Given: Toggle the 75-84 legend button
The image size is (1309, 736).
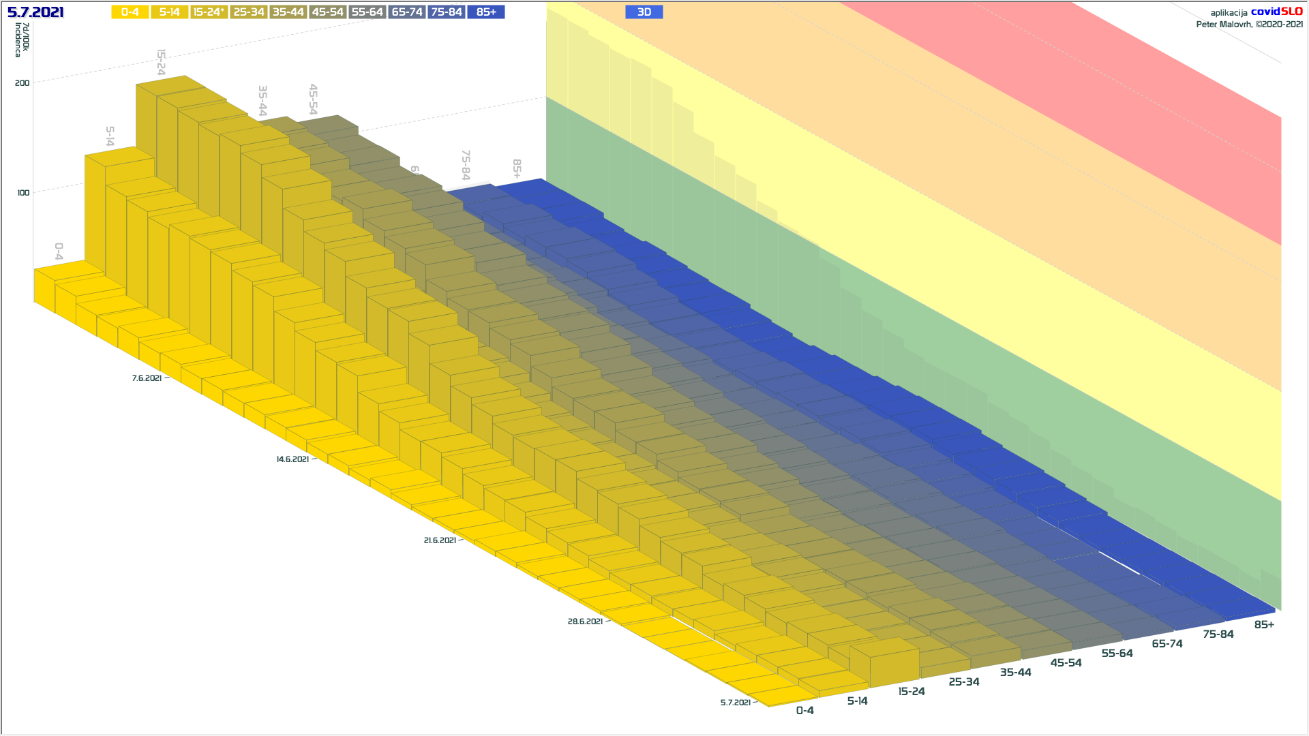Looking at the screenshot, I should click(x=447, y=12).
